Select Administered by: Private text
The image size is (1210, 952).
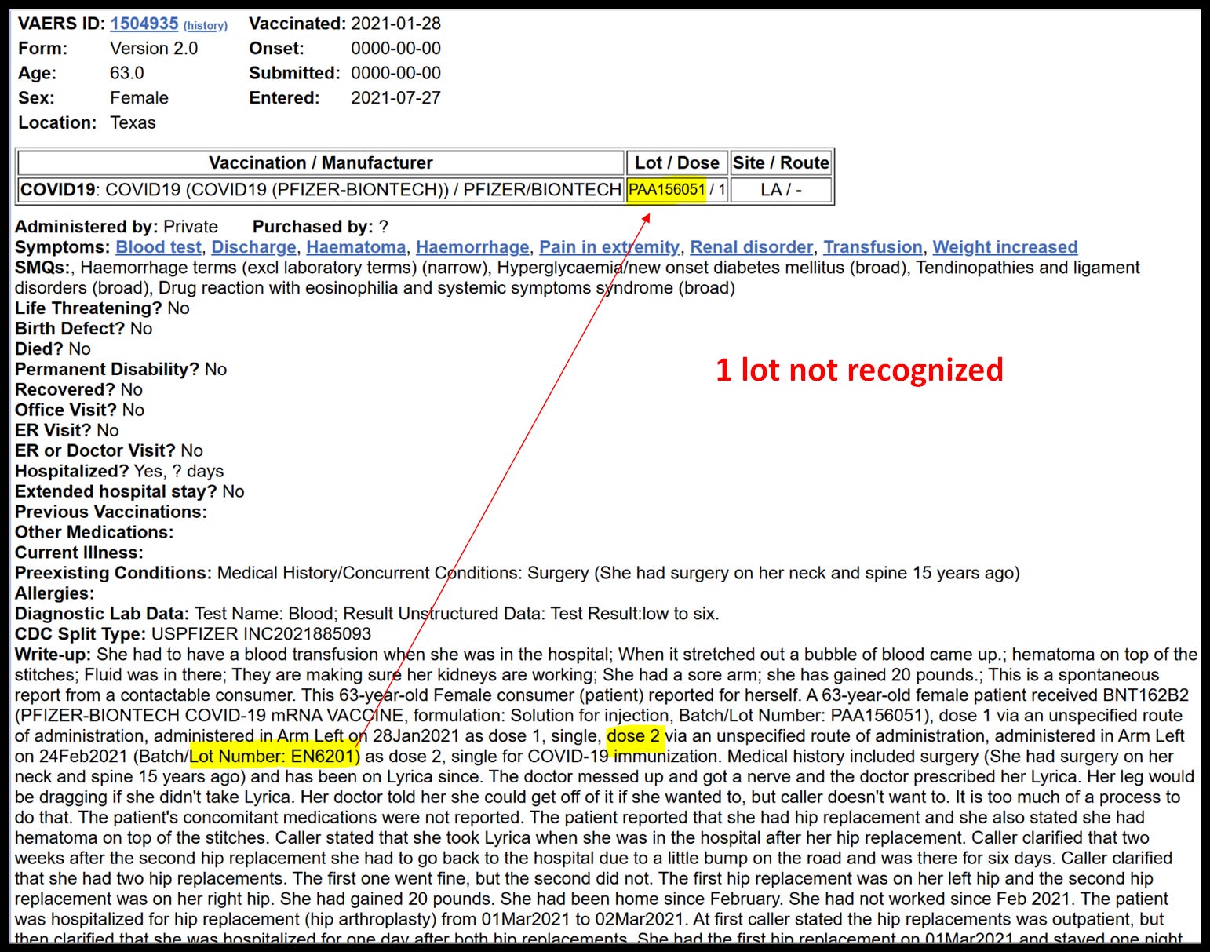(x=116, y=227)
